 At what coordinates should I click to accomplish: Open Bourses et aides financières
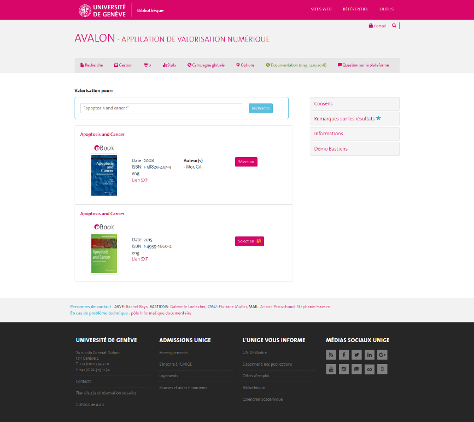click(x=183, y=388)
